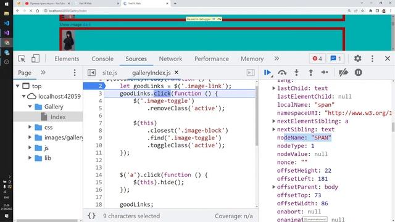The image size is (395, 222).
Task: Expand the nextElementSibling property
Action: coord(273,121)
